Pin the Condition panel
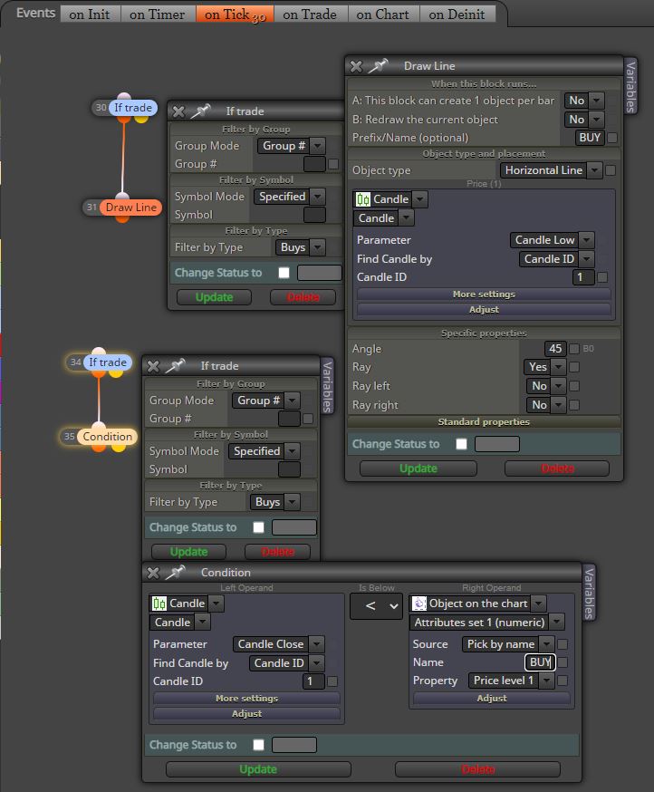 [175, 573]
